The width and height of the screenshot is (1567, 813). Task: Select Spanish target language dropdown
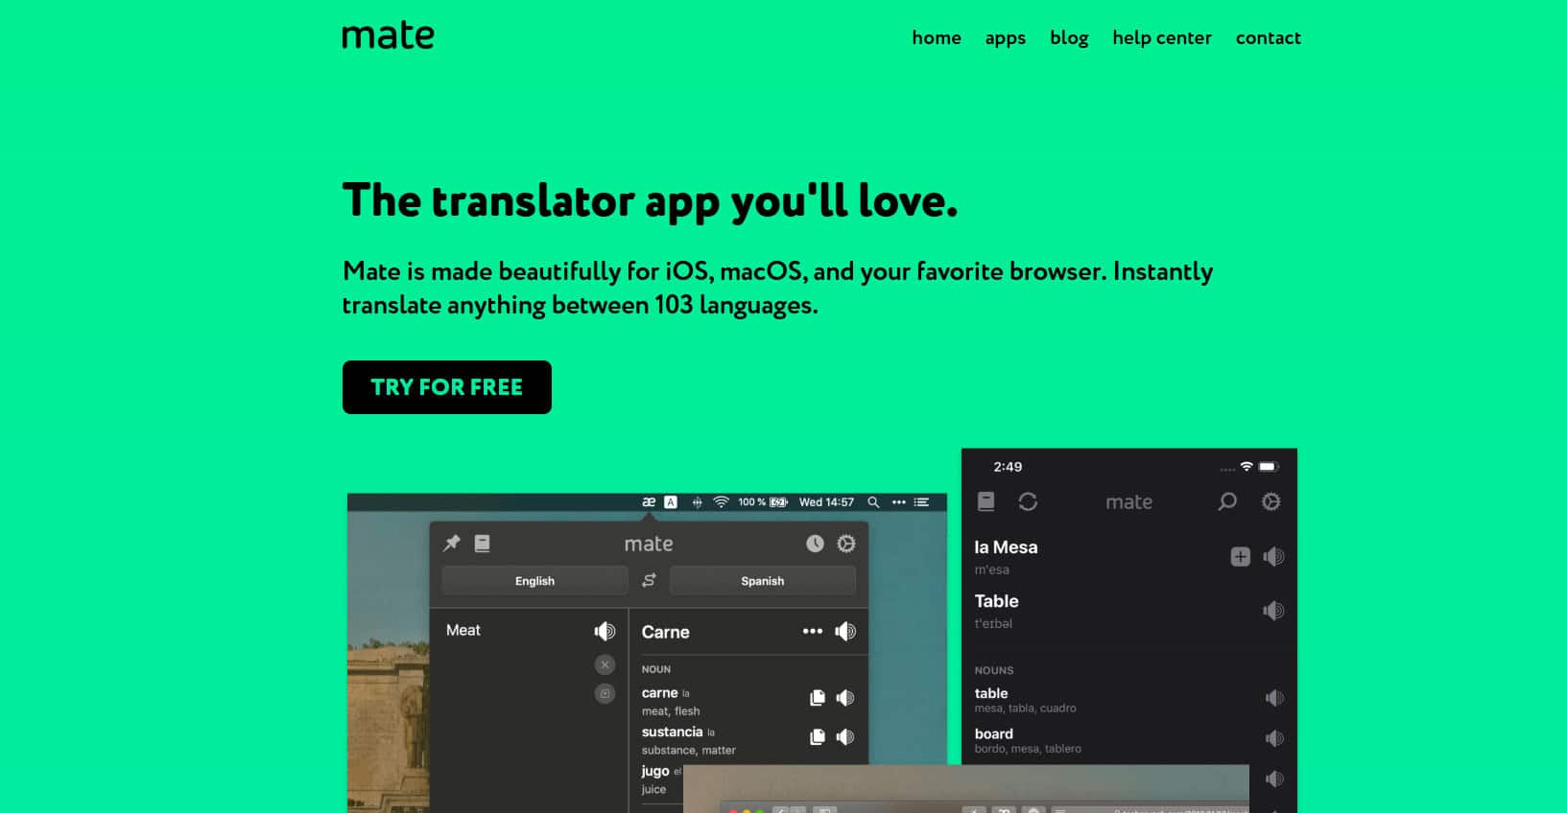click(762, 581)
